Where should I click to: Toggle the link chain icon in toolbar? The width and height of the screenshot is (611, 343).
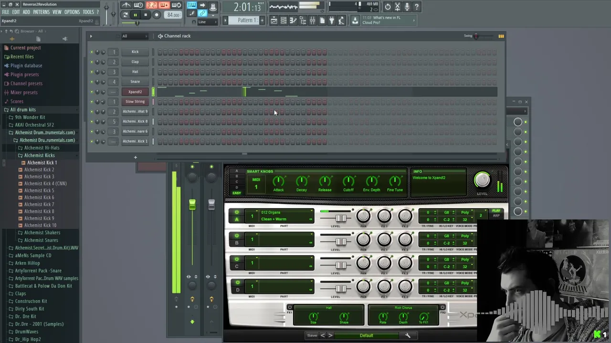click(x=202, y=13)
